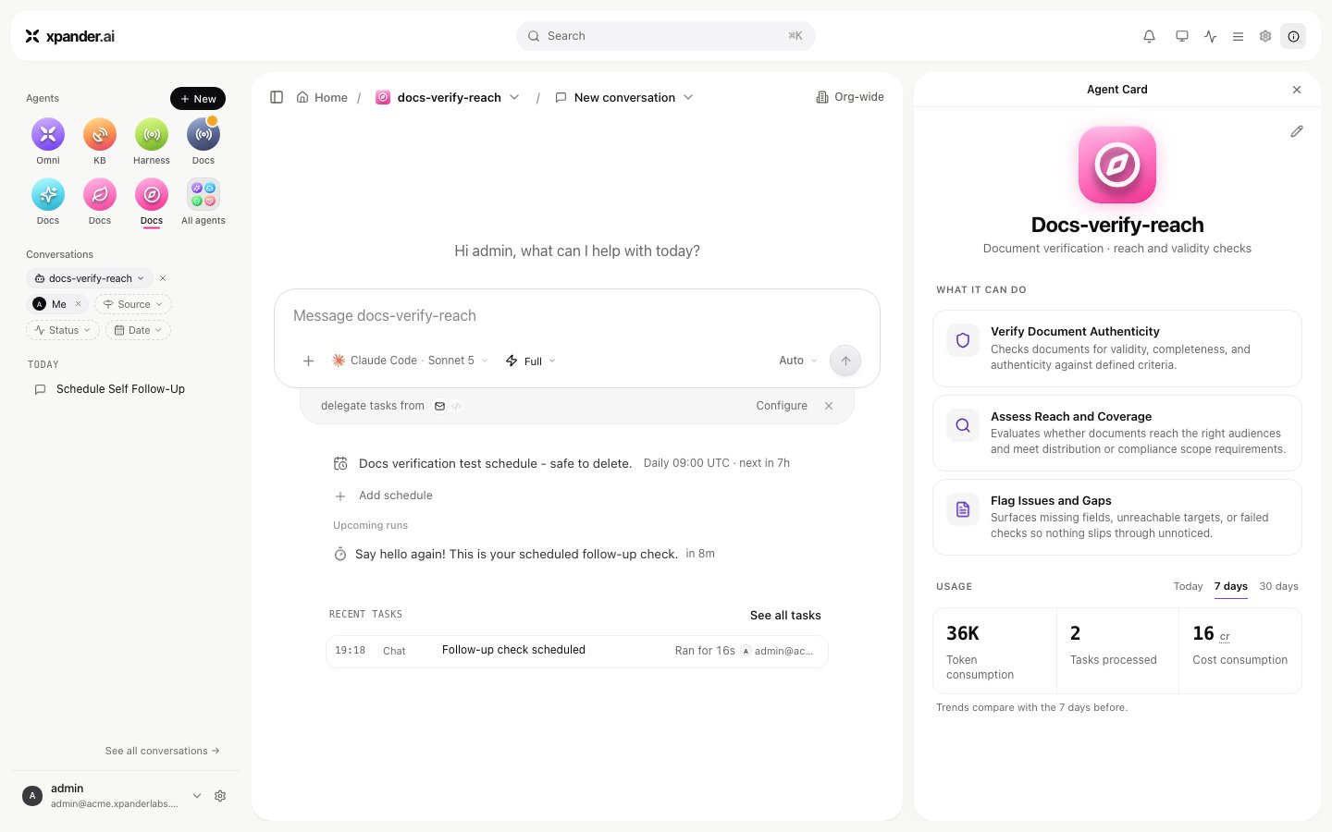Go to Home in the breadcrumb
The height and width of the screenshot is (832, 1332).
pyautogui.click(x=322, y=97)
